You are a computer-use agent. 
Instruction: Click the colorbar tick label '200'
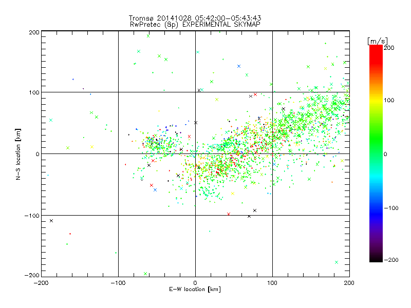389,48
